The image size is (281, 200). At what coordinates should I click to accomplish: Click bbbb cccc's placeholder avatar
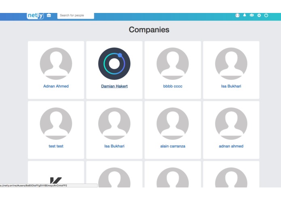(173, 64)
